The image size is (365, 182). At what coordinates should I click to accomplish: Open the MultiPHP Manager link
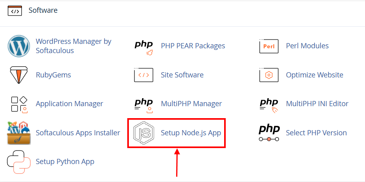[191, 103]
